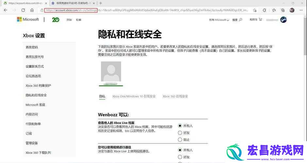
Task: Open the collections icon in toolbar
Action: [x=283, y=10]
